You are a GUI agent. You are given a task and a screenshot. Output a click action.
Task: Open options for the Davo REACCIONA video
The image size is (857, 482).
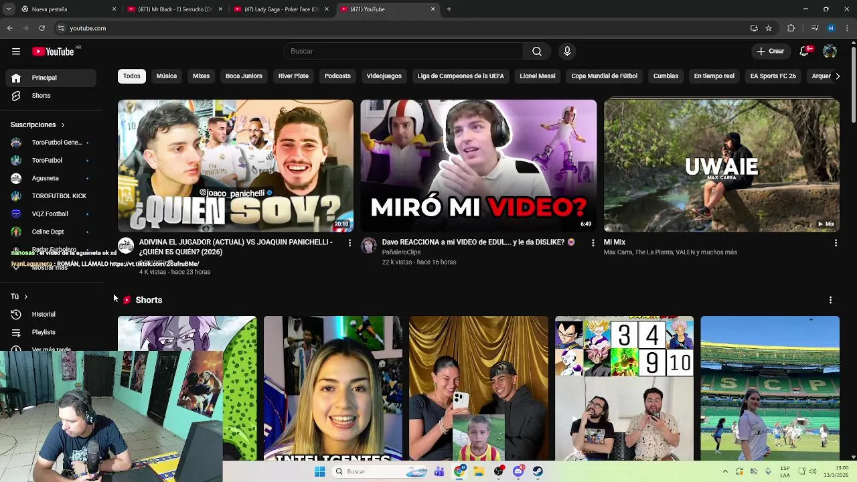(x=593, y=243)
